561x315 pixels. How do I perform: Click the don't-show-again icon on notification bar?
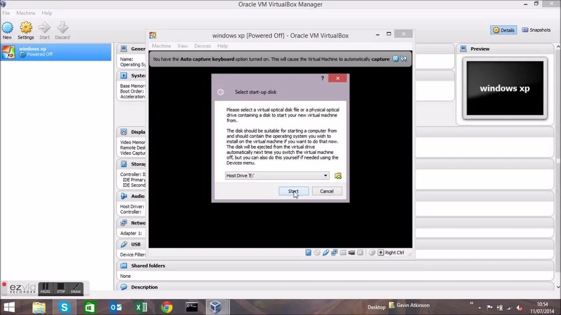(404, 59)
